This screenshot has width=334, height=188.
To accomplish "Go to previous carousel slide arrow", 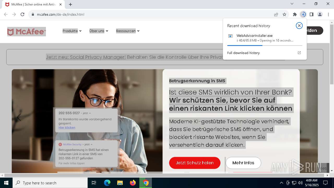I will click(19, 117).
